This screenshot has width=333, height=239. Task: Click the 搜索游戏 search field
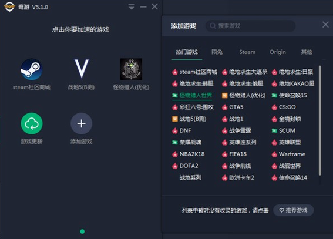click(x=250, y=26)
